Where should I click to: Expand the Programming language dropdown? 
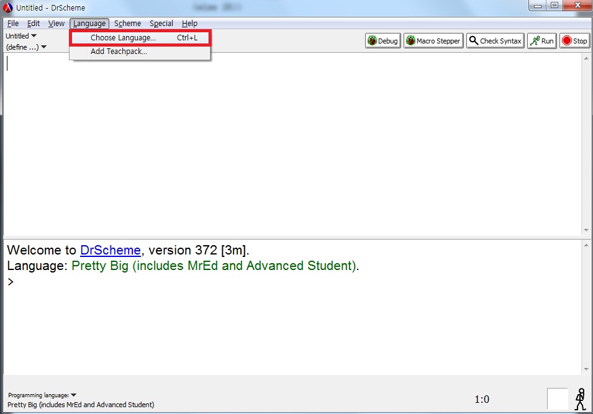pyautogui.click(x=42, y=395)
